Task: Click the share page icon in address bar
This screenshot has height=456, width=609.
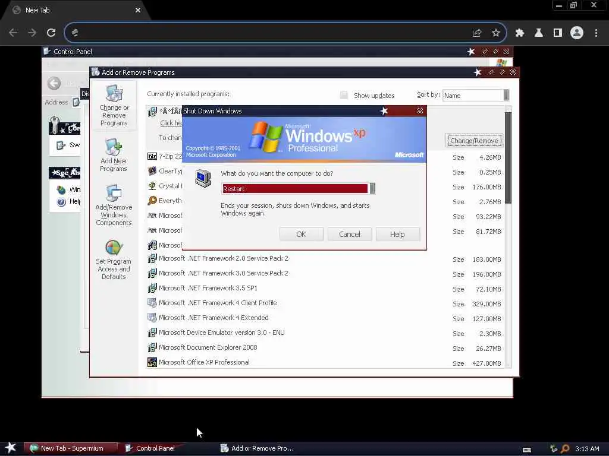Action: (477, 33)
